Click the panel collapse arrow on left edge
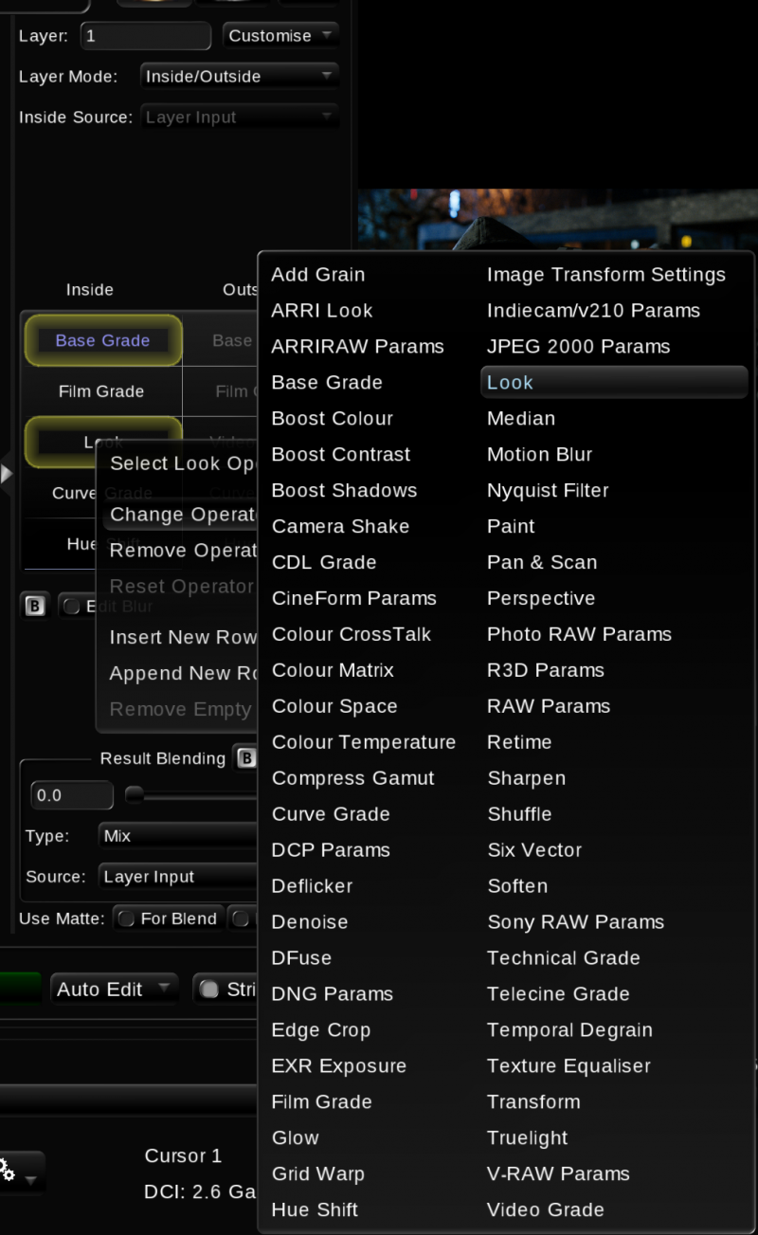This screenshot has height=1235, width=758. click(7, 473)
